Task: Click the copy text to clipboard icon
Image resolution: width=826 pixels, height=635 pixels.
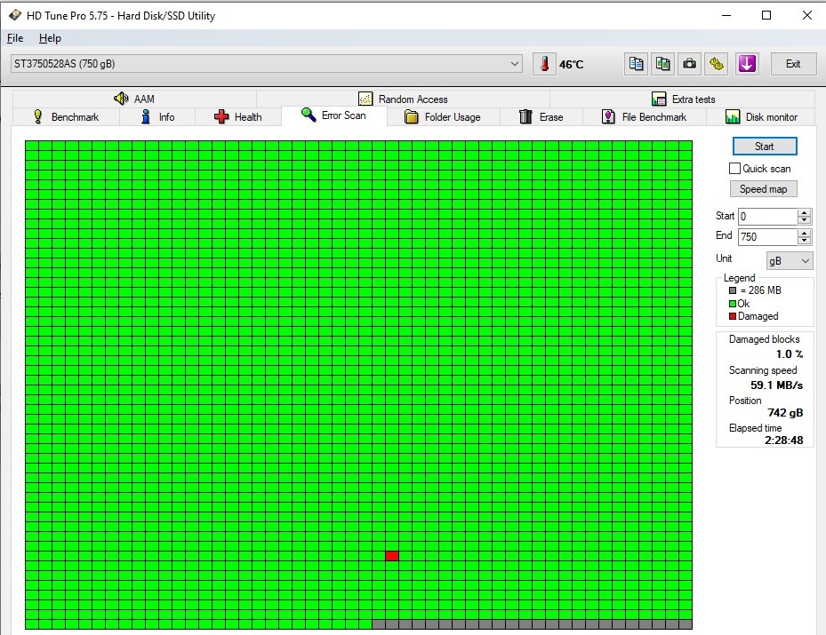Action: (x=637, y=64)
